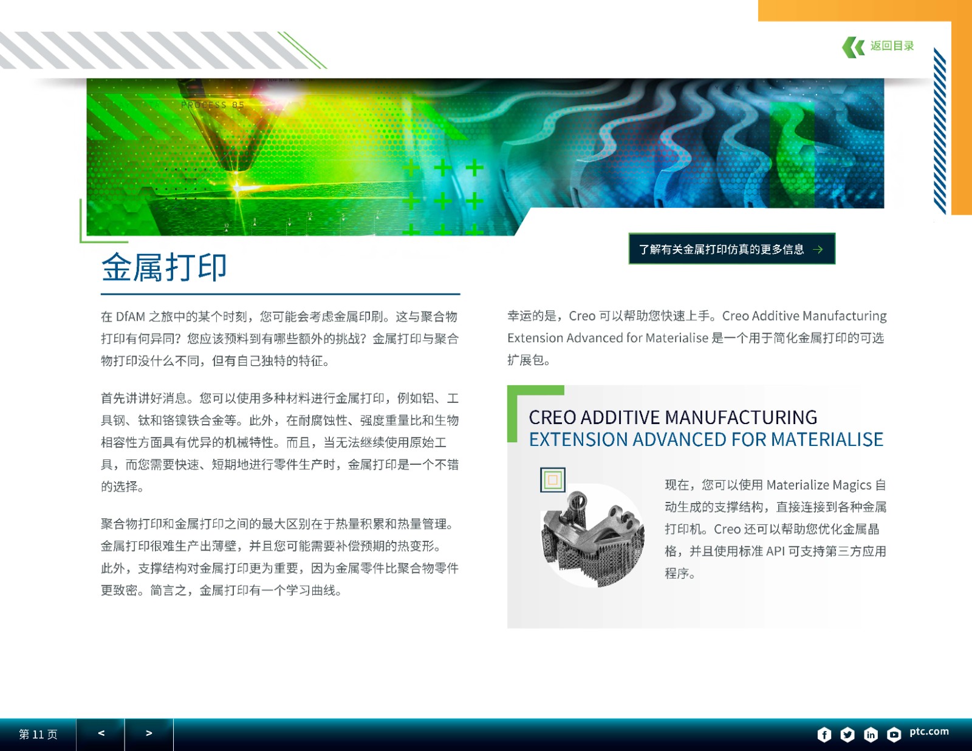This screenshot has height=751, width=972.
Task: Open PTC YouTube icon
Action: tap(894, 735)
